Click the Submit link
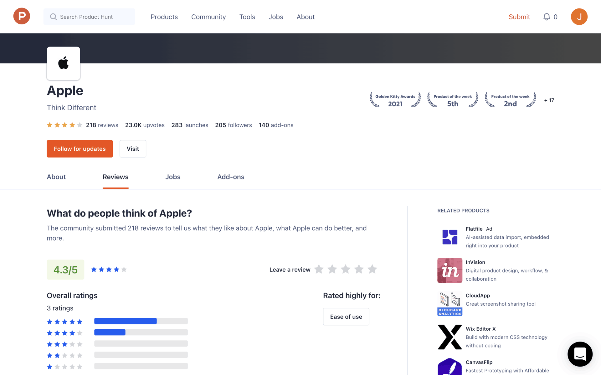The height and width of the screenshot is (375, 601). [x=519, y=17]
